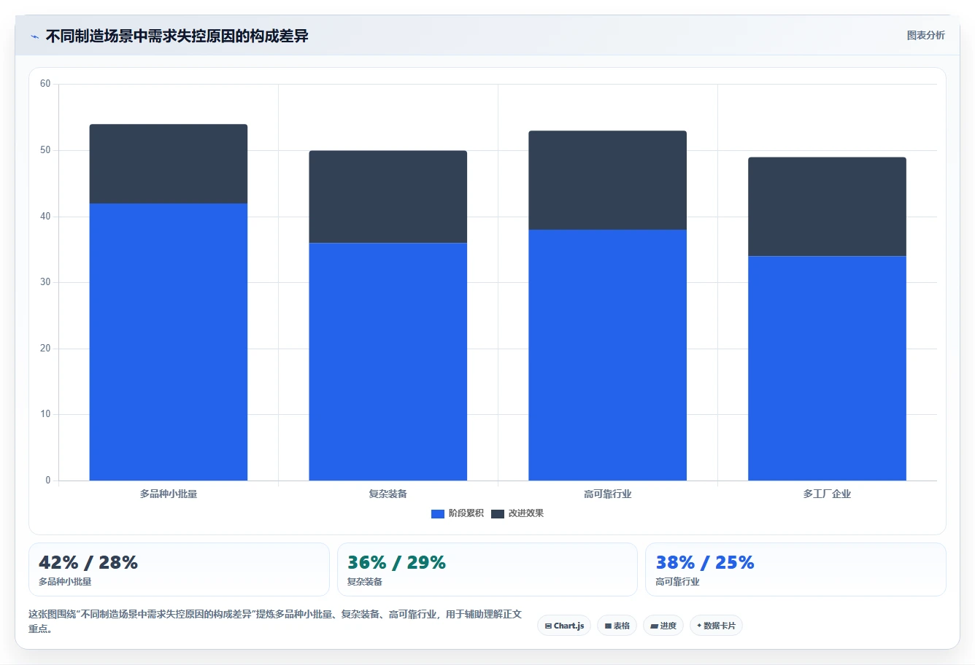Screen dimensions: 975x665
Task: Click the 阶段累积 legend label
Action: coord(466,513)
